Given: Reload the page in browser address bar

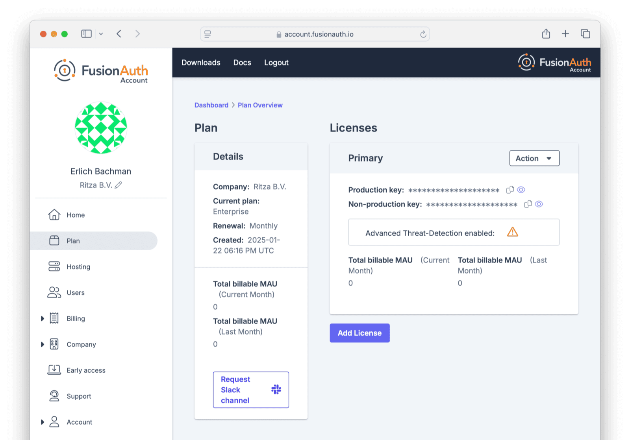Looking at the screenshot, I should click(x=423, y=34).
